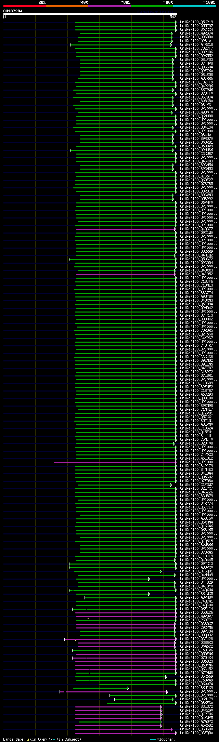Click the cyan ~100% legend color segment
This screenshot has width=219, height=742.
pyautogui.click(x=194, y=6)
